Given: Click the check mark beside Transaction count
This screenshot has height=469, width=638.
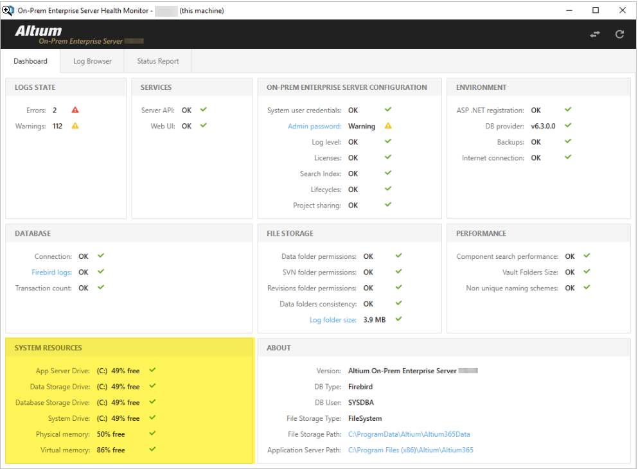Looking at the screenshot, I should coord(101,287).
